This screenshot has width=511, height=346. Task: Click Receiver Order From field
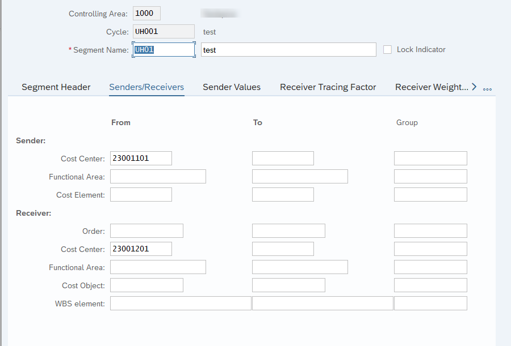[146, 231]
